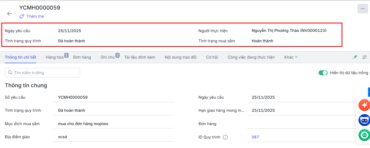Switch to the Hàng hóa tab

point(55,57)
